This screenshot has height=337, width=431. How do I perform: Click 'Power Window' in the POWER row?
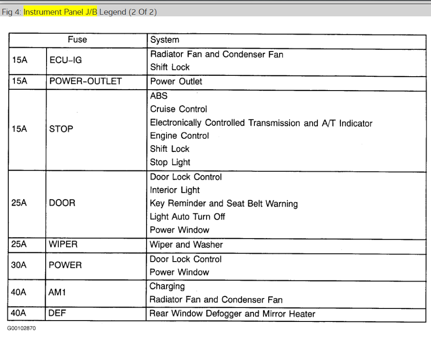[179, 272]
